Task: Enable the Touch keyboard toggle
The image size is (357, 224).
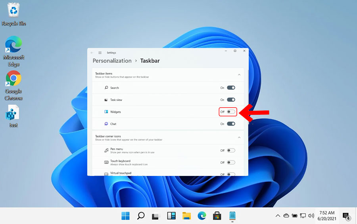Action: pyautogui.click(x=231, y=162)
